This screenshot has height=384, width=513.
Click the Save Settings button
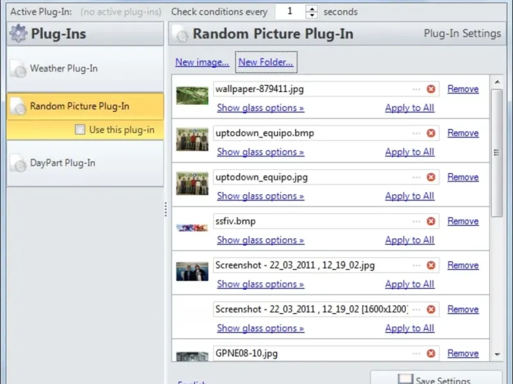[x=436, y=378]
